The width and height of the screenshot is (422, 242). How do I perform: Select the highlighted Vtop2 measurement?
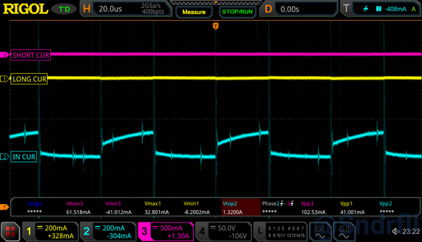241,207
